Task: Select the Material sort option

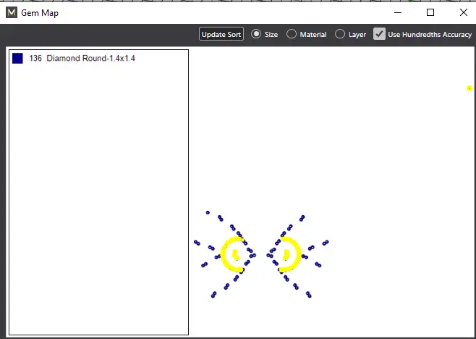Action: point(292,34)
